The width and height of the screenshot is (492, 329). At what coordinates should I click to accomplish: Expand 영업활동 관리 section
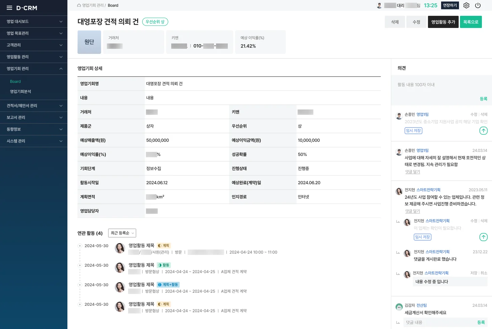[x=34, y=57]
